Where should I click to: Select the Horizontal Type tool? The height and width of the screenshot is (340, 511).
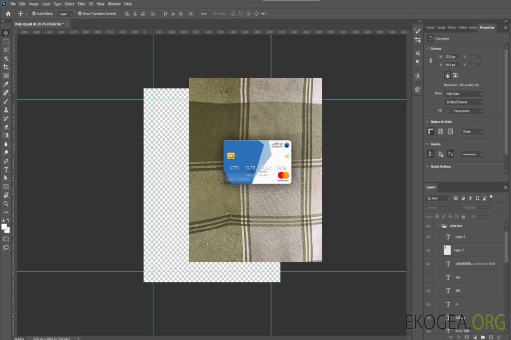pyautogui.click(x=6, y=170)
